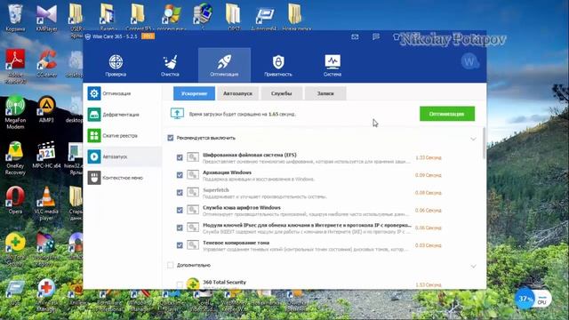Viewport: 569px width, 320px height.
Task: Open AIMP3 desktop shortcut
Action: click(x=46, y=109)
